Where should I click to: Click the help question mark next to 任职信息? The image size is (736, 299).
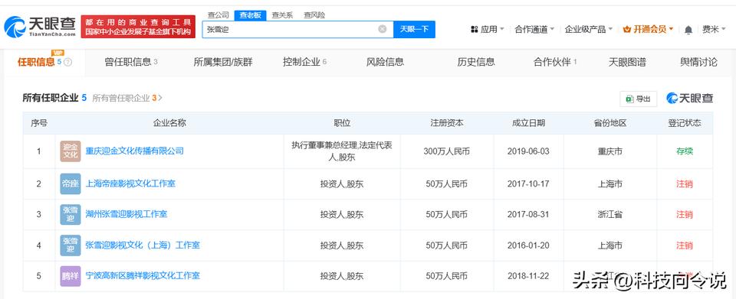(x=67, y=62)
